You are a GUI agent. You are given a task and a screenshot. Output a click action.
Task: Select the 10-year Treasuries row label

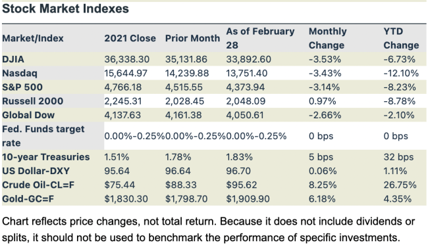click(x=46, y=157)
